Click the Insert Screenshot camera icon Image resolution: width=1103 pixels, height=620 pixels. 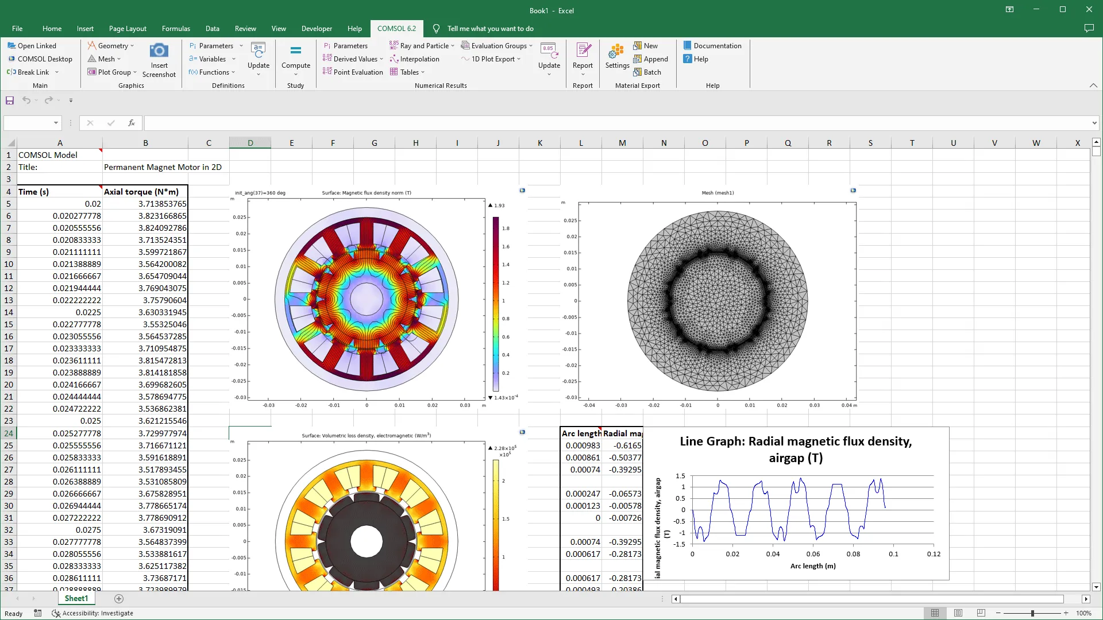pos(159,52)
